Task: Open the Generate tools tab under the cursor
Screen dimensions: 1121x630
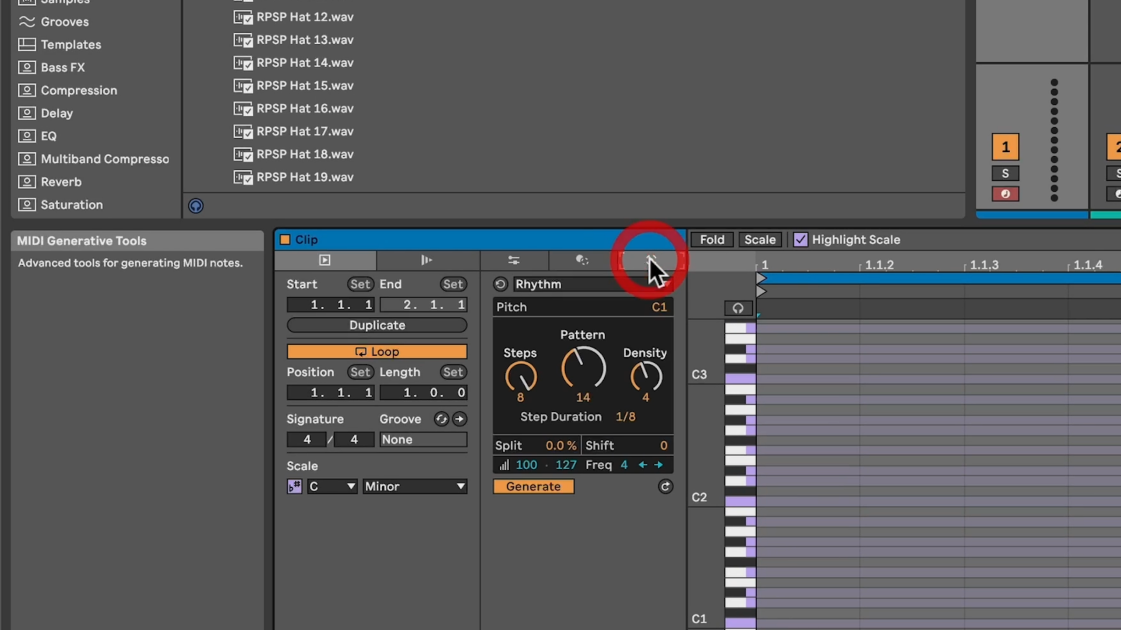Action: (x=651, y=260)
